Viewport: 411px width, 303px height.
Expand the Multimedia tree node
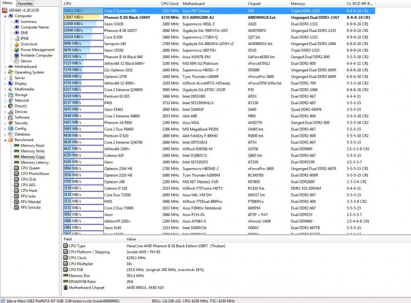click(5, 89)
